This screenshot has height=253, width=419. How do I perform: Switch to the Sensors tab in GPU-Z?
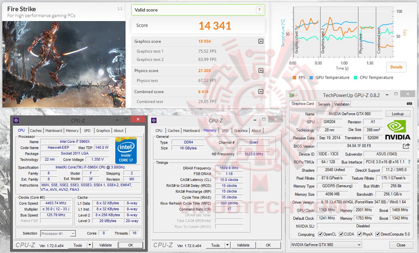coord(324,104)
